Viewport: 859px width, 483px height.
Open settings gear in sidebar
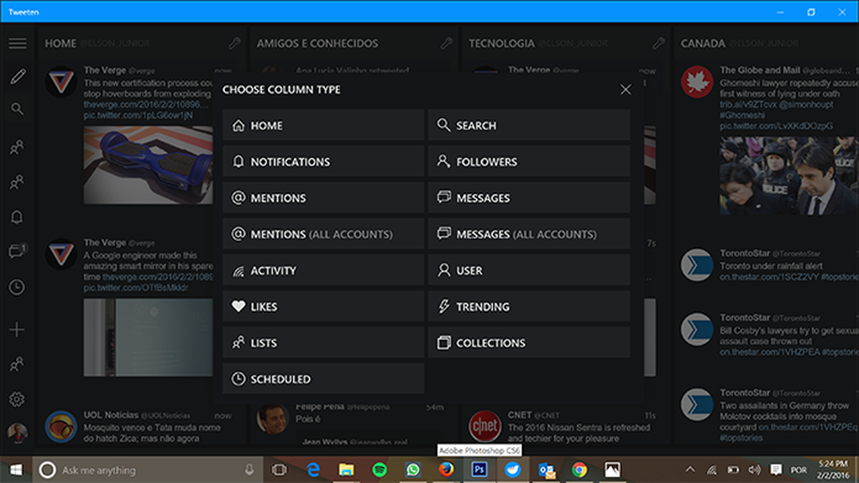[17, 399]
